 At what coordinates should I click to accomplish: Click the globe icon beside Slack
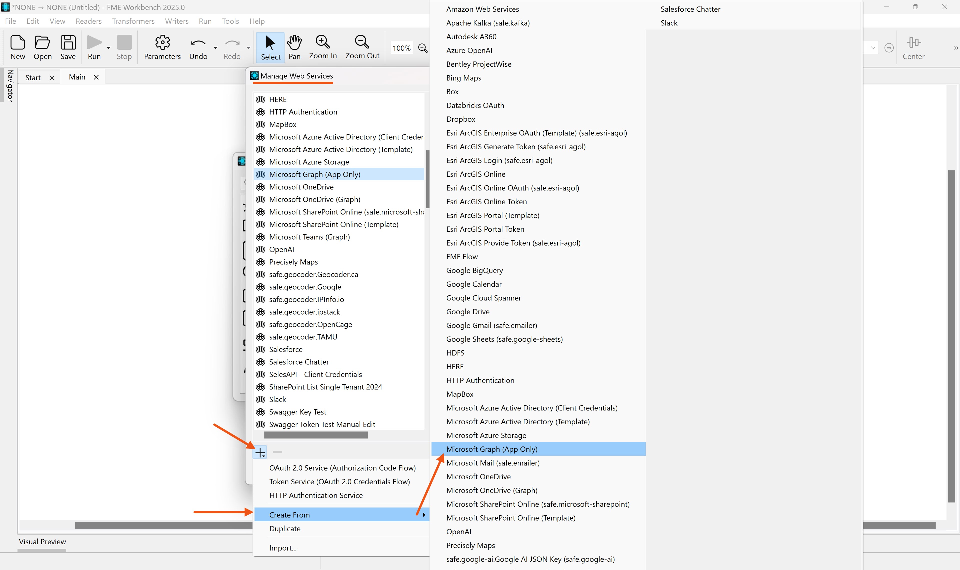261,399
